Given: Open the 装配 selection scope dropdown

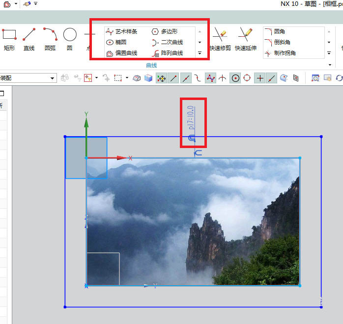Looking at the screenshot, I should point(52,78).
